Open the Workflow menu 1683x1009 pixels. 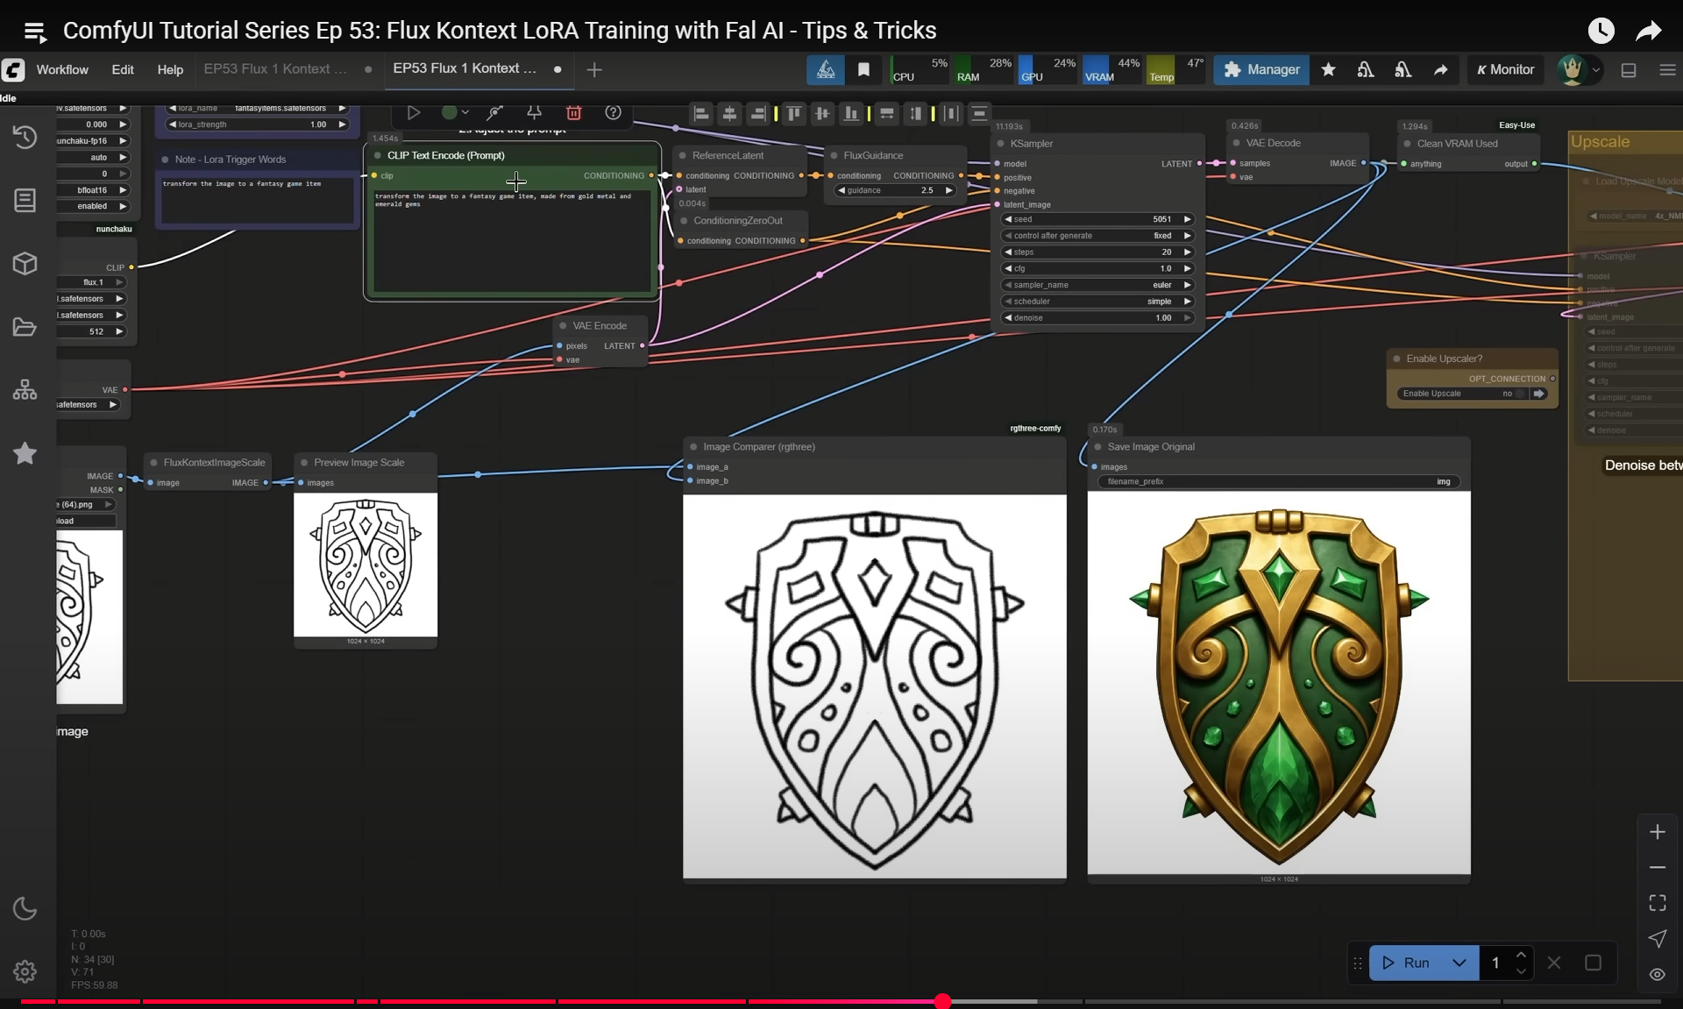click(62, 69)
